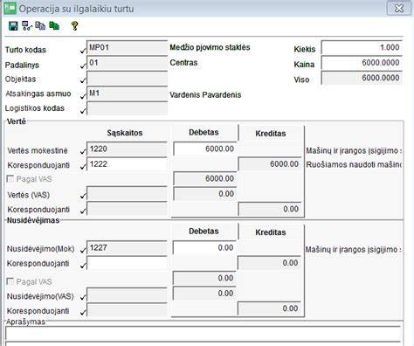Click the gray copy documents toolbar icon

click(x=40, y=26)
